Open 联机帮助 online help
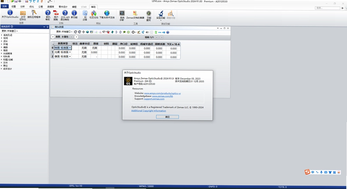This screenshot has width=347, height=189. 48,15
